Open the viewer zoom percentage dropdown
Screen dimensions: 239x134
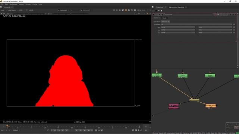point(139,10)
